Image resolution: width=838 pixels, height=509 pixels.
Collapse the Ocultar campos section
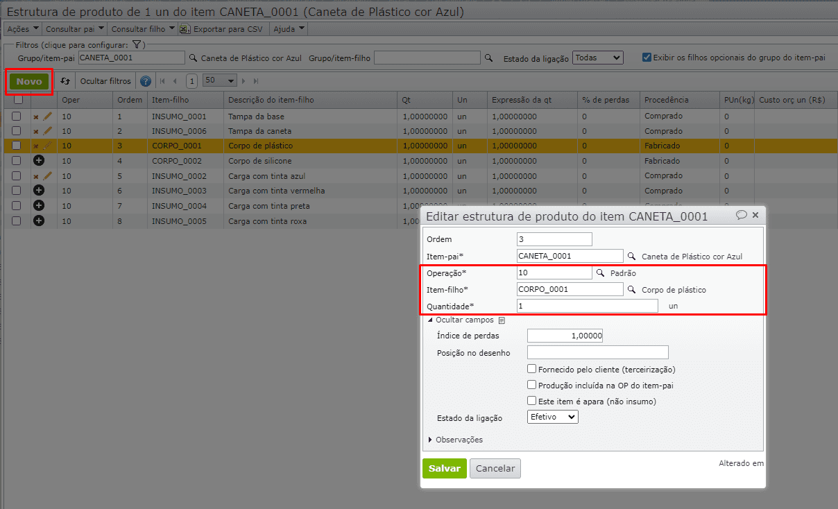[x=461, y=320]
